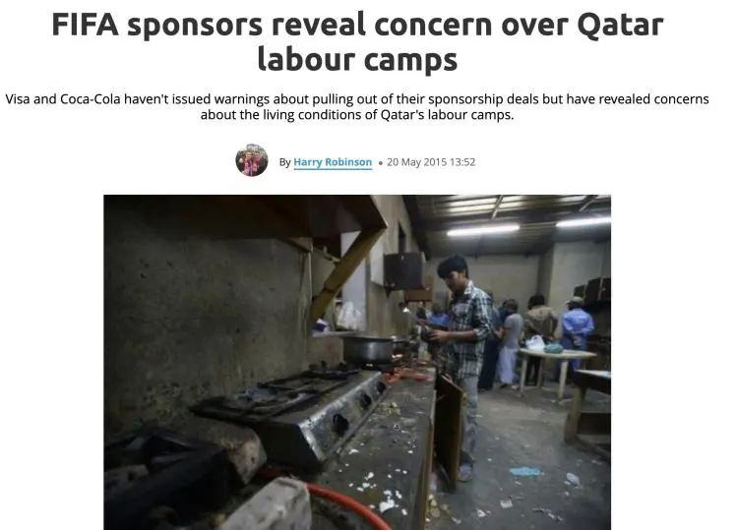Click the subtitle mentioning Visa and Coca-Cola
The height and width of the screenshot is (530, 738).
click(357, 107)
